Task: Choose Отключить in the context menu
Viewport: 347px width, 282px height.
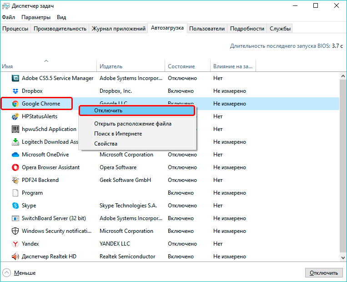Action: pyautogui.click(x=137, y=111)
